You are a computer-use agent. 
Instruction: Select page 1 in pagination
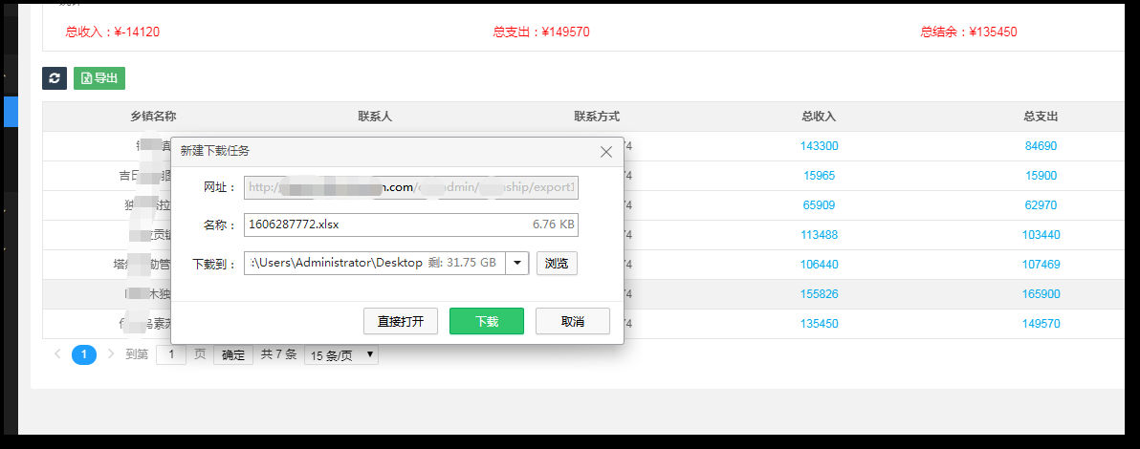tap(84, 354)
